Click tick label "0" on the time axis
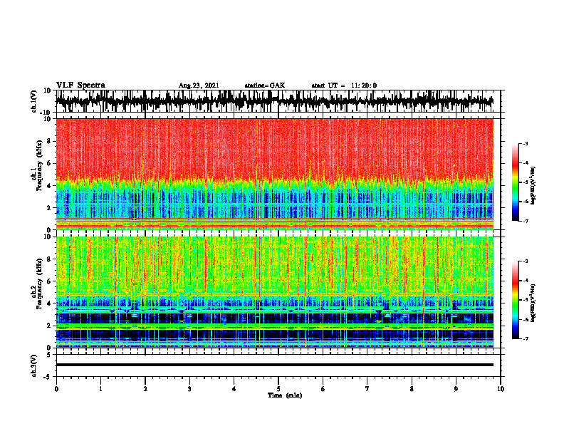The image size is (564, 436). click(x=56, y=389)
